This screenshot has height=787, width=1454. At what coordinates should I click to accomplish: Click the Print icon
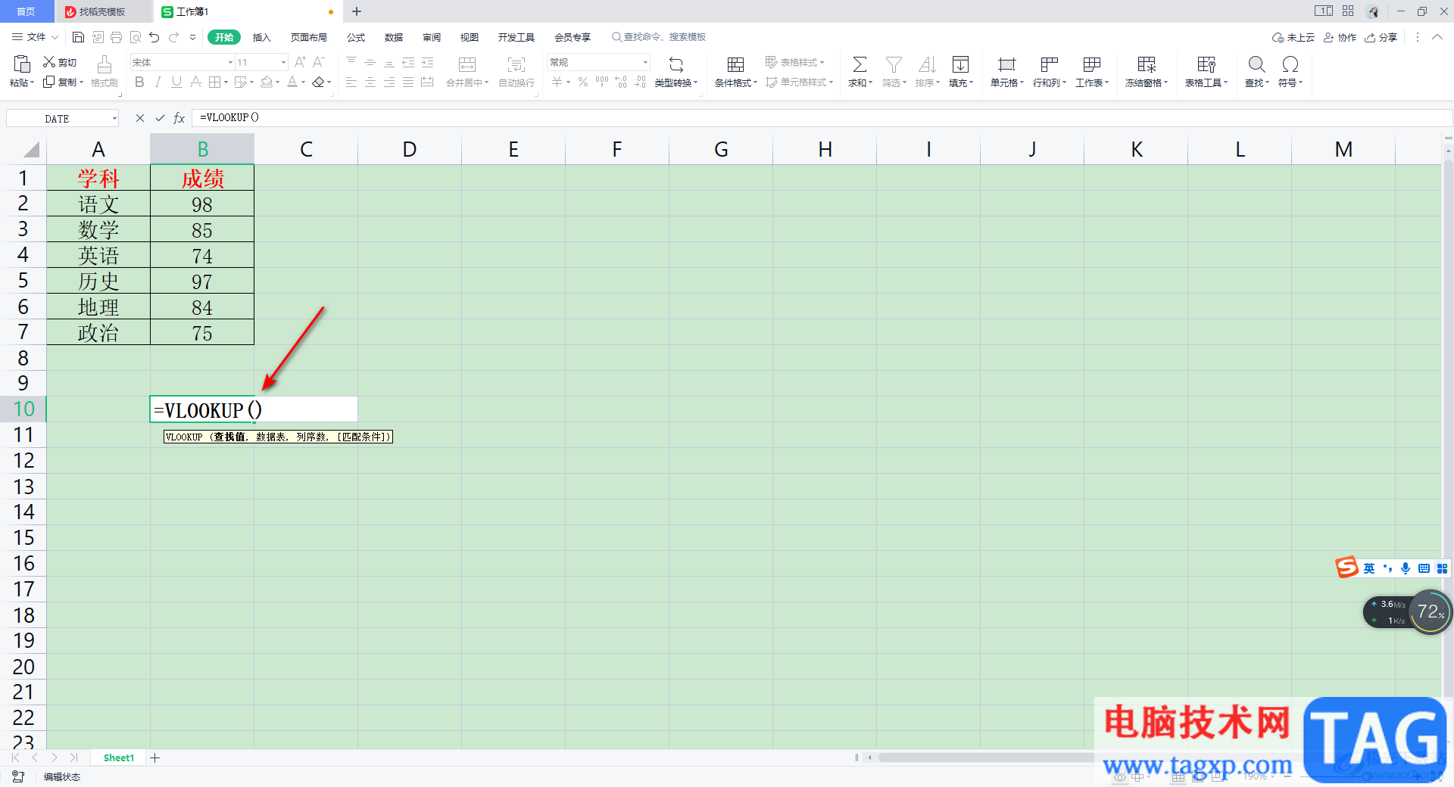pos(116,37)
